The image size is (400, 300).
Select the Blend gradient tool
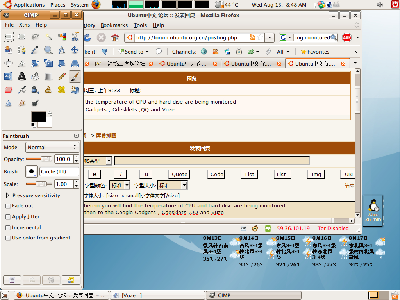tap(48, 77)
